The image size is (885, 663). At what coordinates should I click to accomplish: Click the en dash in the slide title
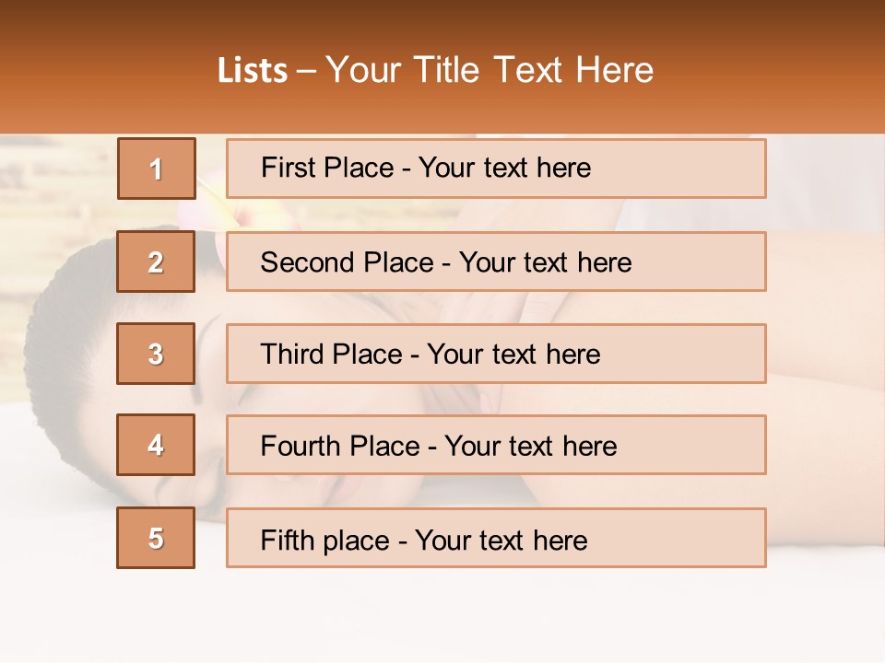[x=307, y=70]
